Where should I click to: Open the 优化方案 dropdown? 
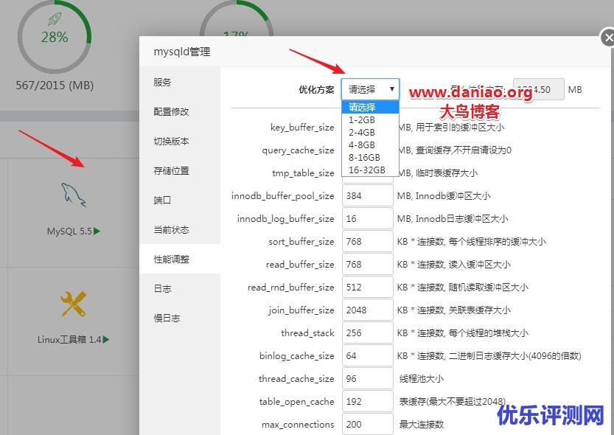[x=371, y=89]
